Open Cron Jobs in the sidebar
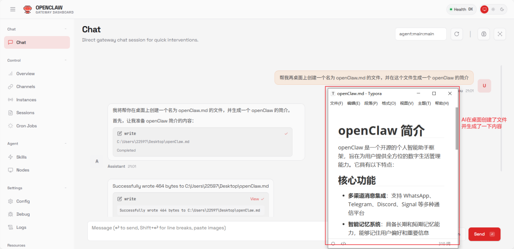This screenshot has height=249, width=514. [26, 126]
